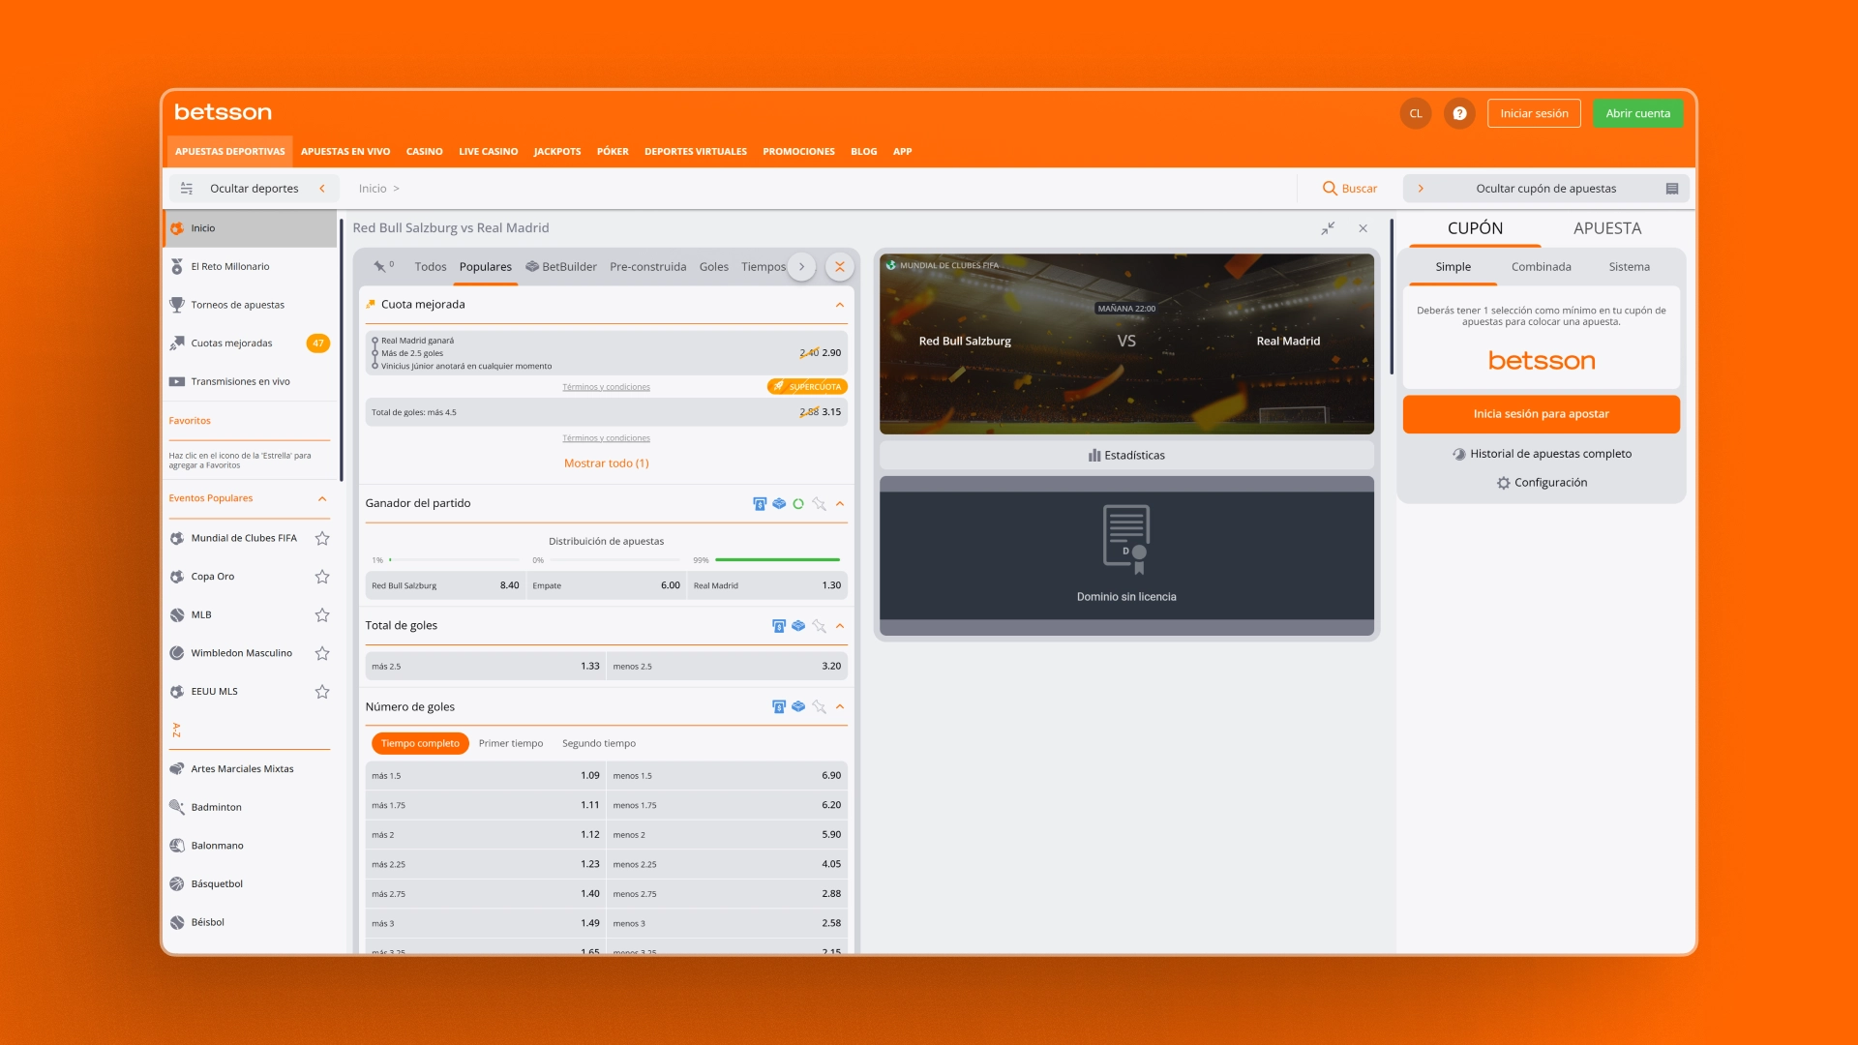Viewport: 1858px width, 1045px height.
Task: Collapse the Total de goles section
Action: pos(840,626)
